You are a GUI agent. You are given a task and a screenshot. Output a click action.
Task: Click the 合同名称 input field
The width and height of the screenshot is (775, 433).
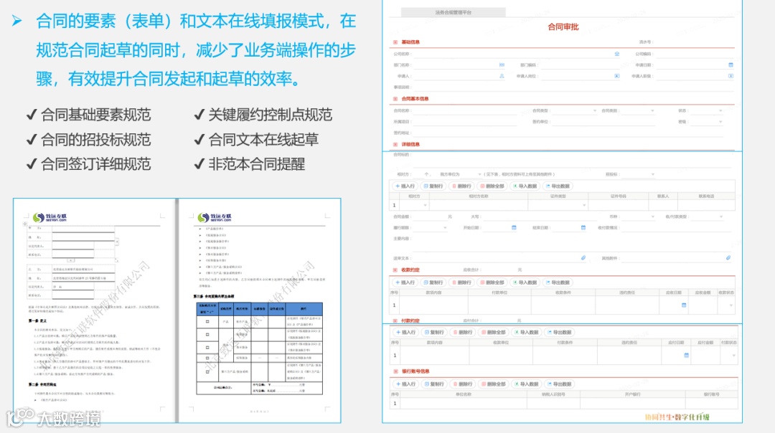(464, 110)
